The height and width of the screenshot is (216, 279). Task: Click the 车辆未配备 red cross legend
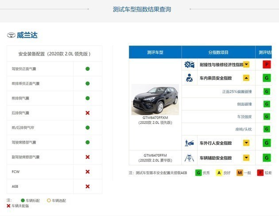(8, 206)
